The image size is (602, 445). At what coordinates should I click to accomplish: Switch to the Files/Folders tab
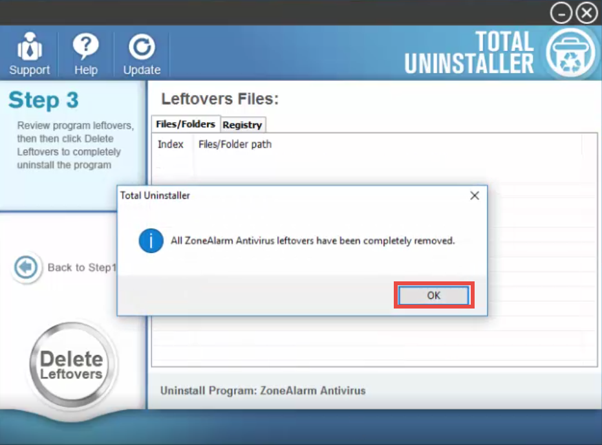tap(186, 124)
